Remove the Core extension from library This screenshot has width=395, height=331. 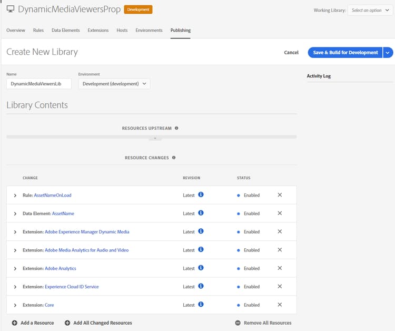click(280, 305)
